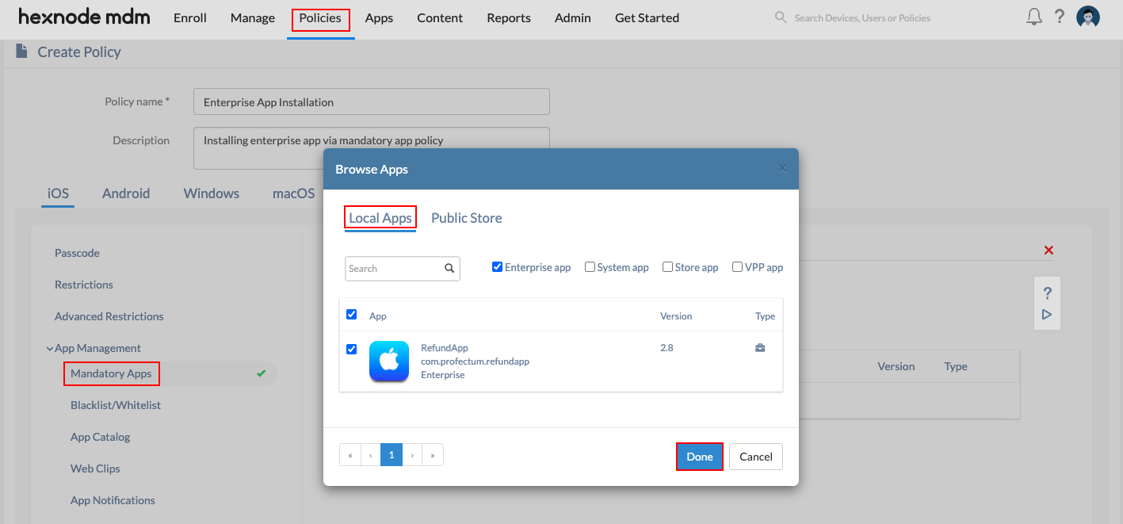Open the help question mark in header
The width and height of the screenshot is (1123, 524).
tap(1060, 17)
